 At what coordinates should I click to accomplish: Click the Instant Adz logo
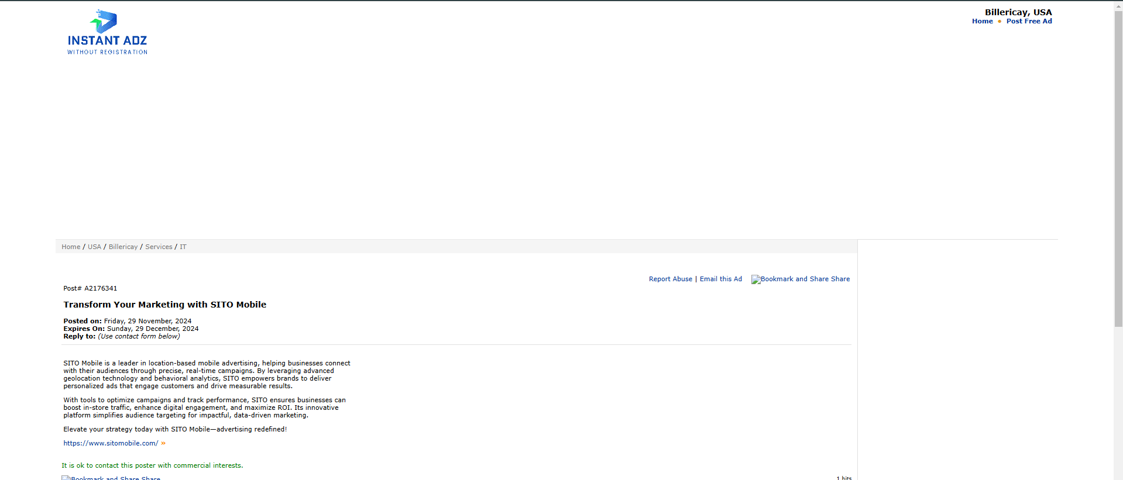click(x=107, y=33)
